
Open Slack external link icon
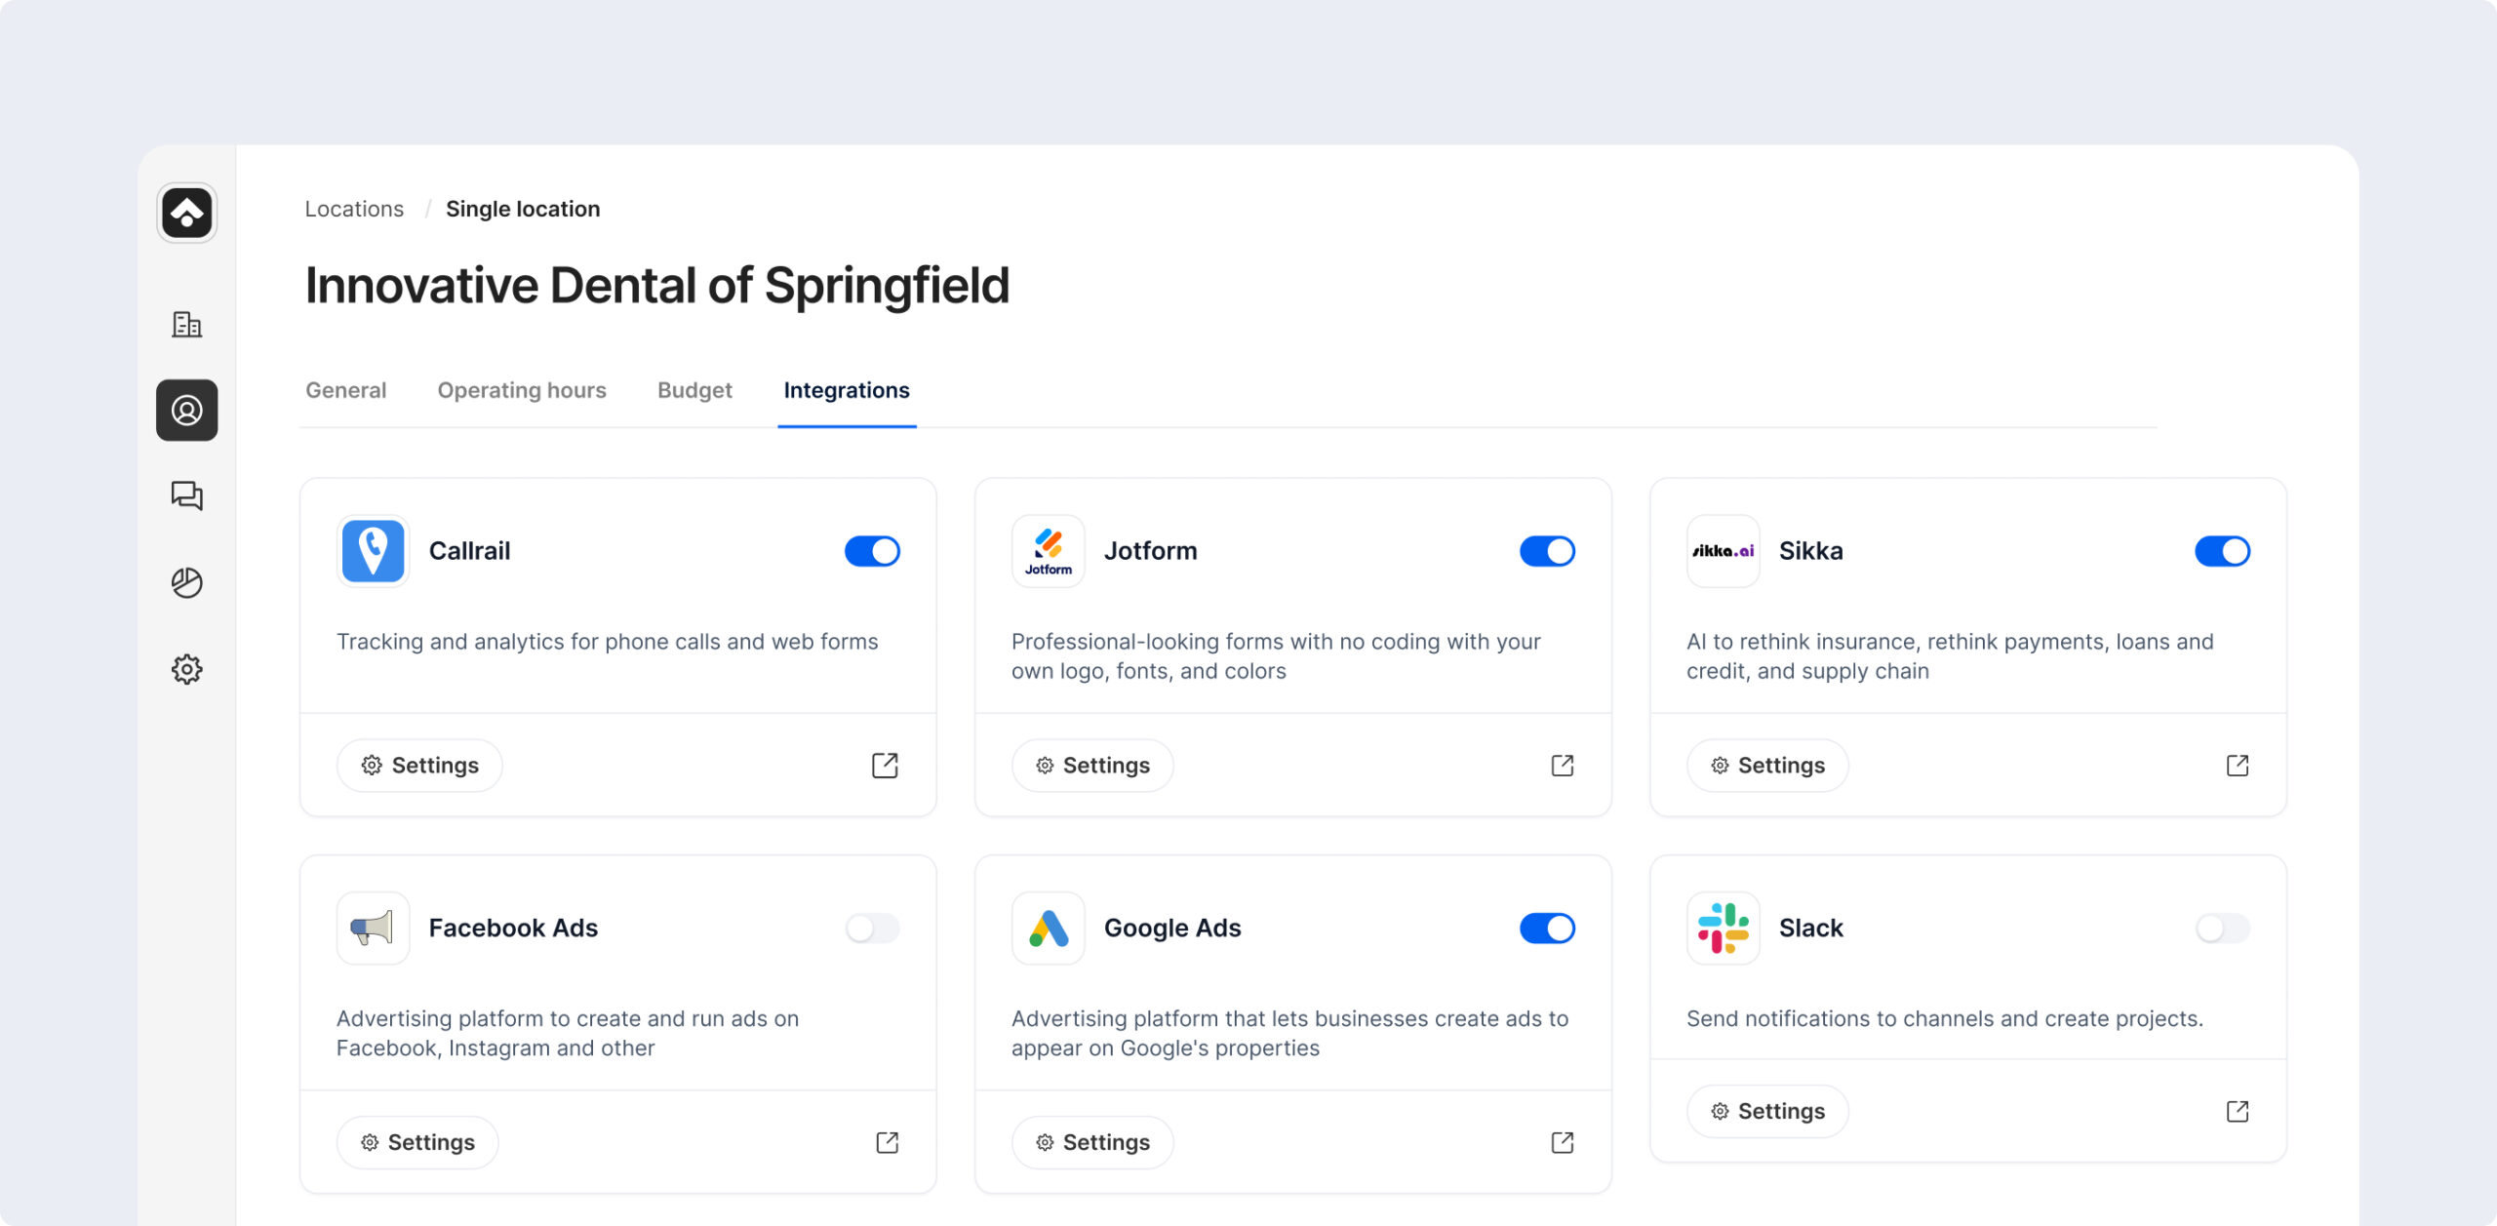[x=2237, y=1112]
